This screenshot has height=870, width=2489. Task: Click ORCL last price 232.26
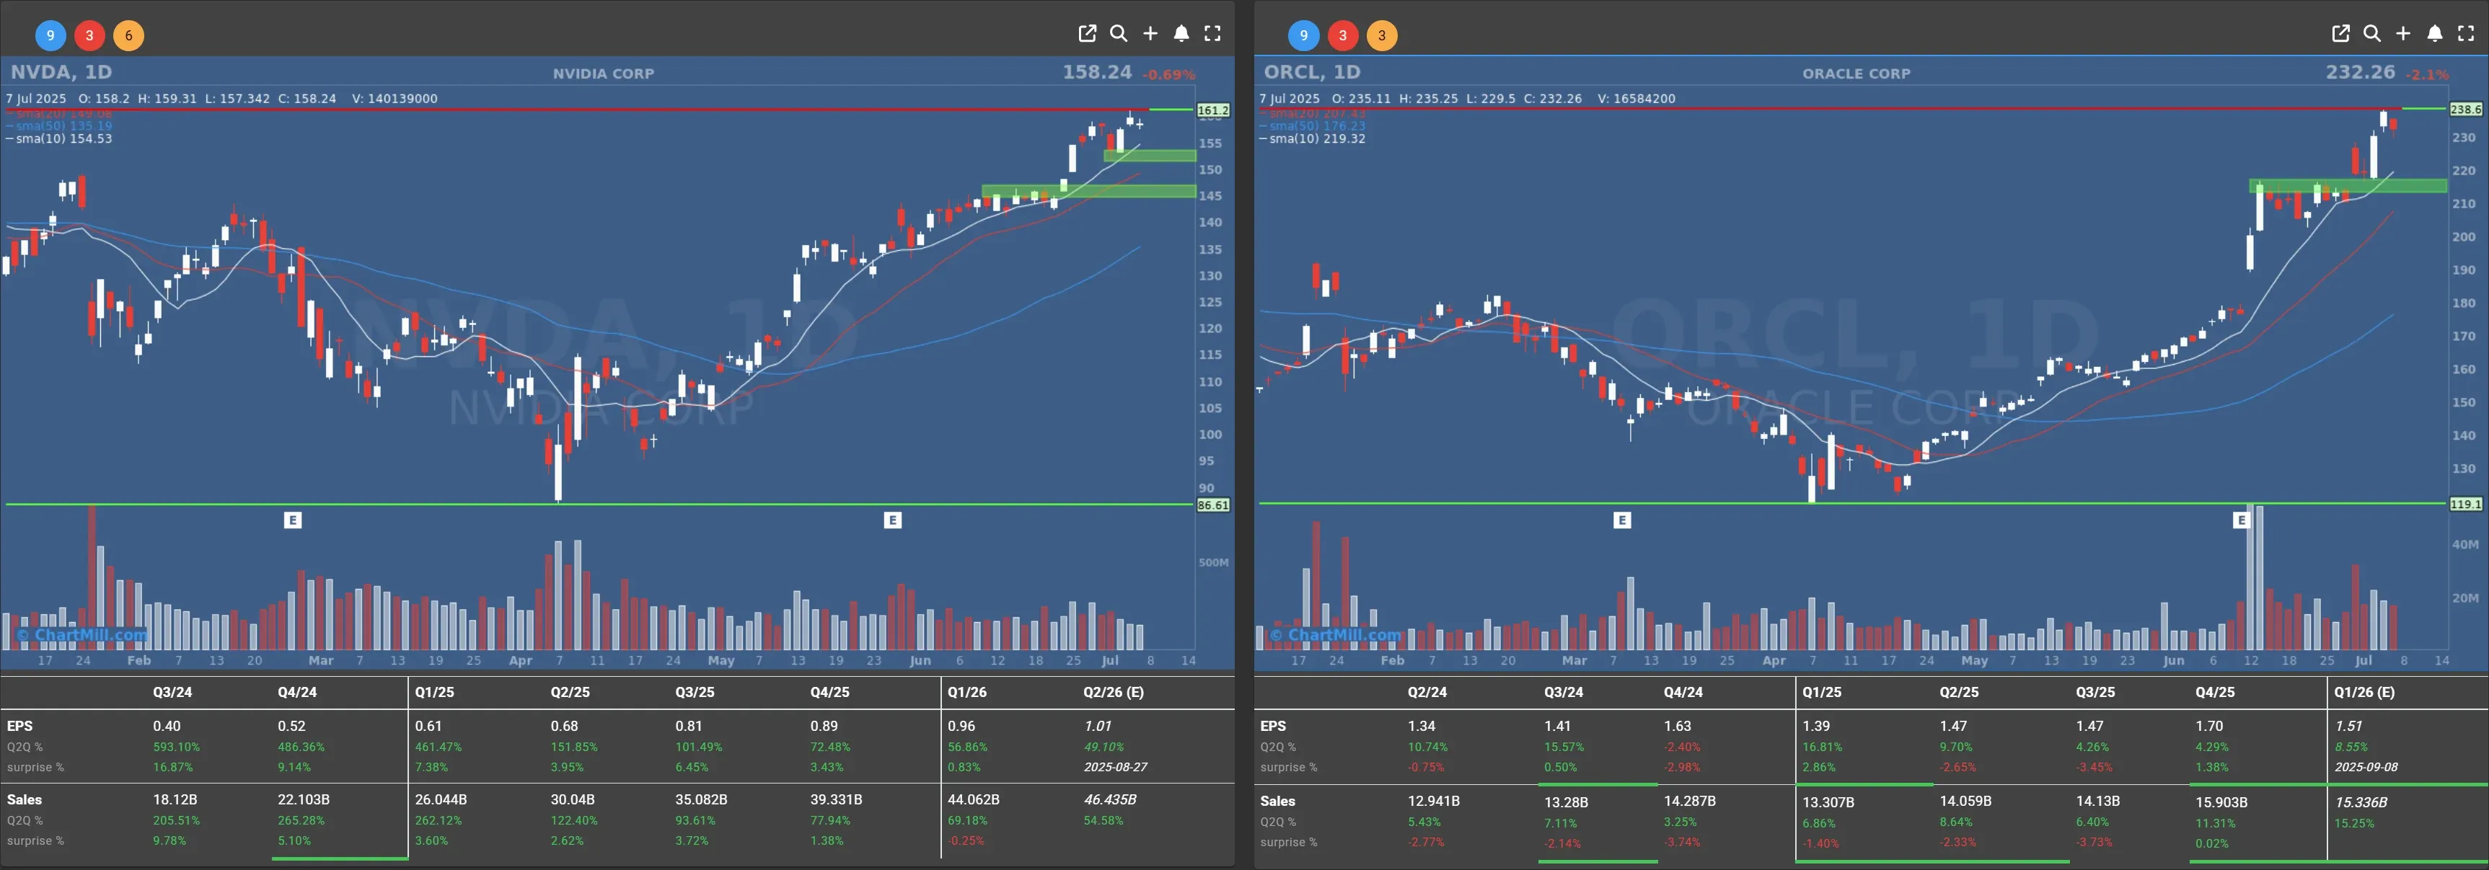pos(2361,72)
